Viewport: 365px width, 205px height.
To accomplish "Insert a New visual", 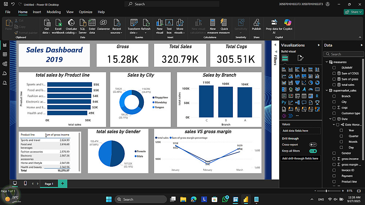I will [x=160, y=26].
